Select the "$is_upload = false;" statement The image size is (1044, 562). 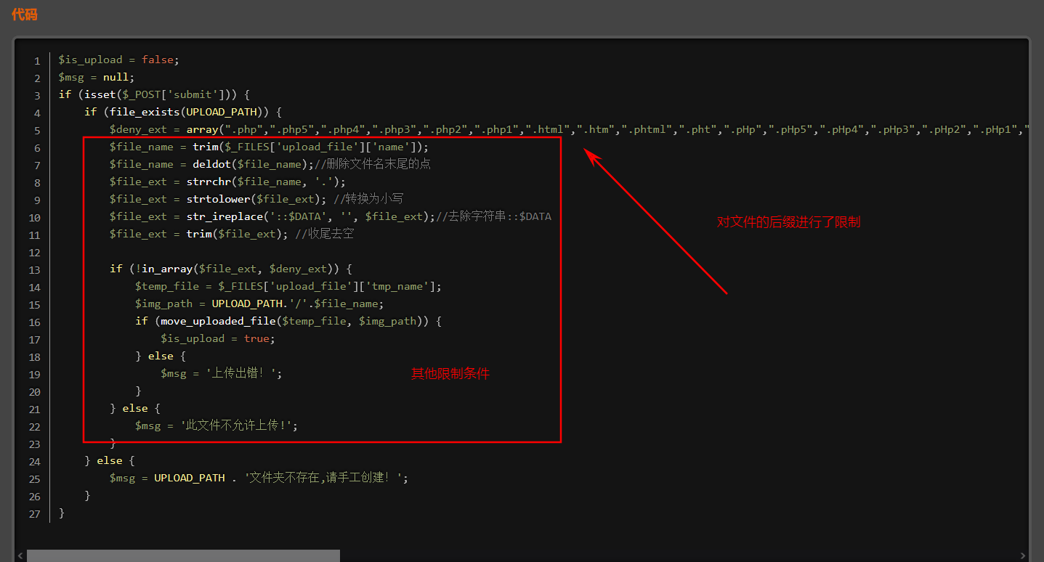[118, 60]
